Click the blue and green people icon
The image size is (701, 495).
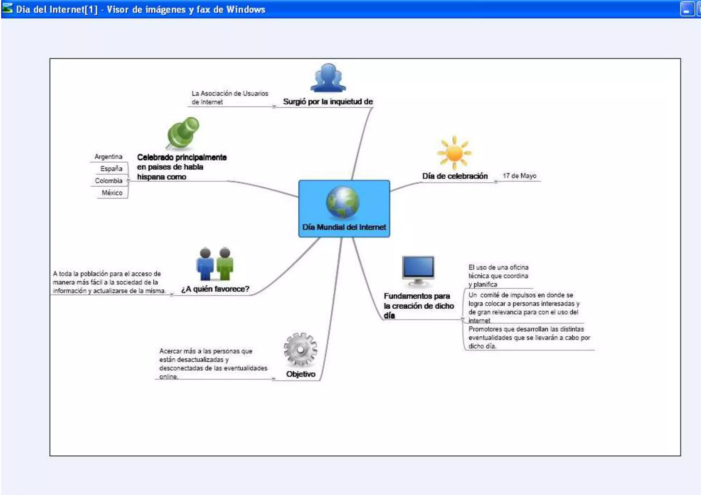pyautogui.click(x=215, y=264)
